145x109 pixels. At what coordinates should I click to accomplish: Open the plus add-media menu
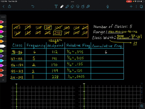point(131,7)
